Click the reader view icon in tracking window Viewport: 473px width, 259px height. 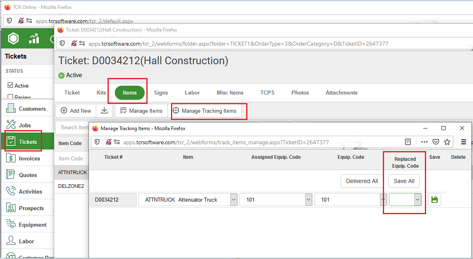click(408, 142)
